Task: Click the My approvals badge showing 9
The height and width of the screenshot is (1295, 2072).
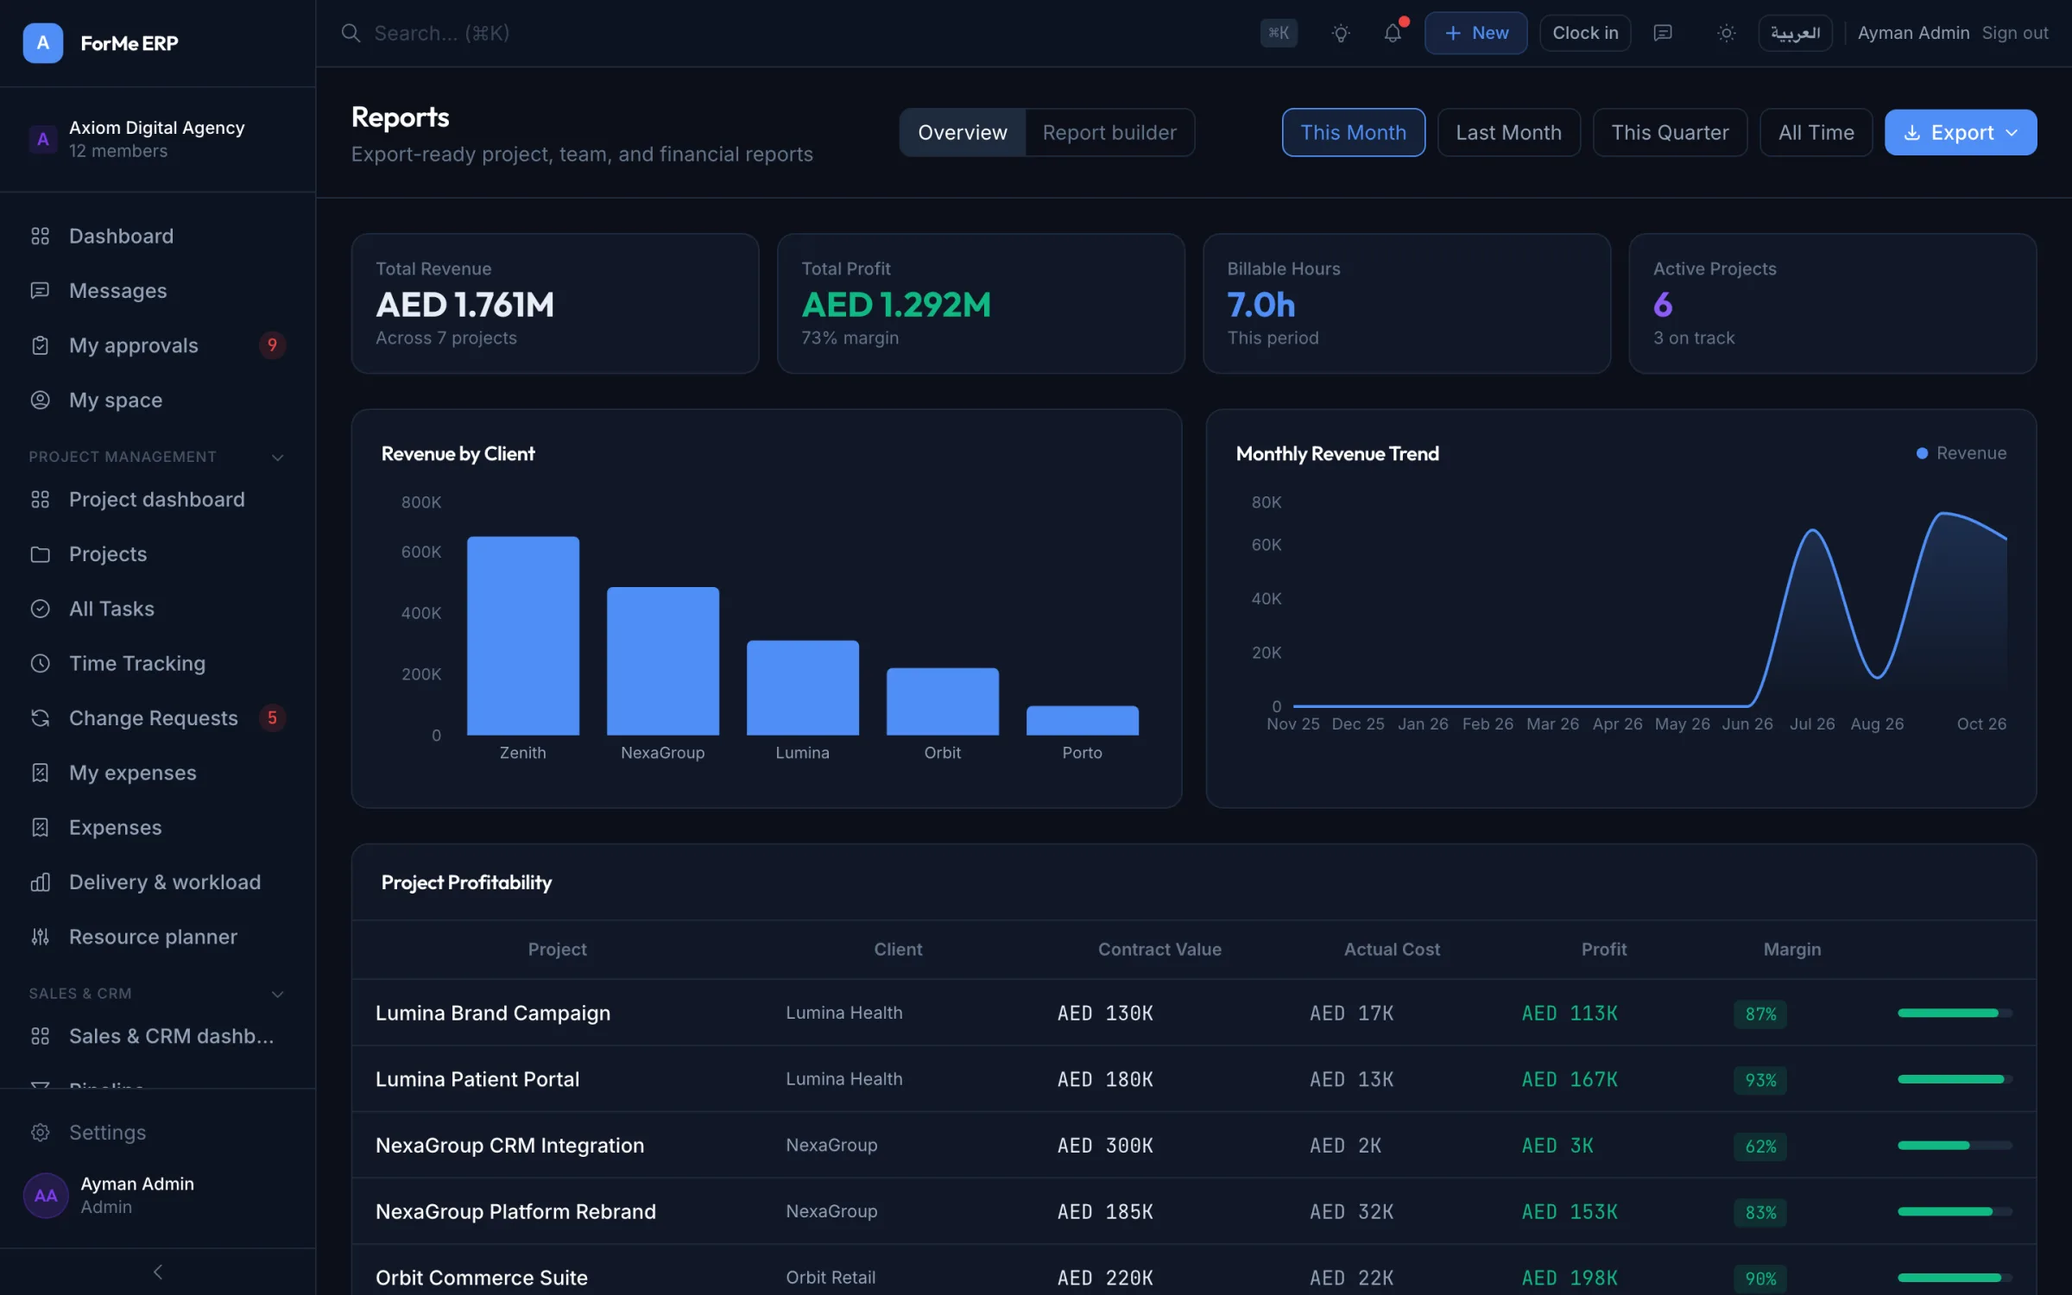Action: (272, 345)
